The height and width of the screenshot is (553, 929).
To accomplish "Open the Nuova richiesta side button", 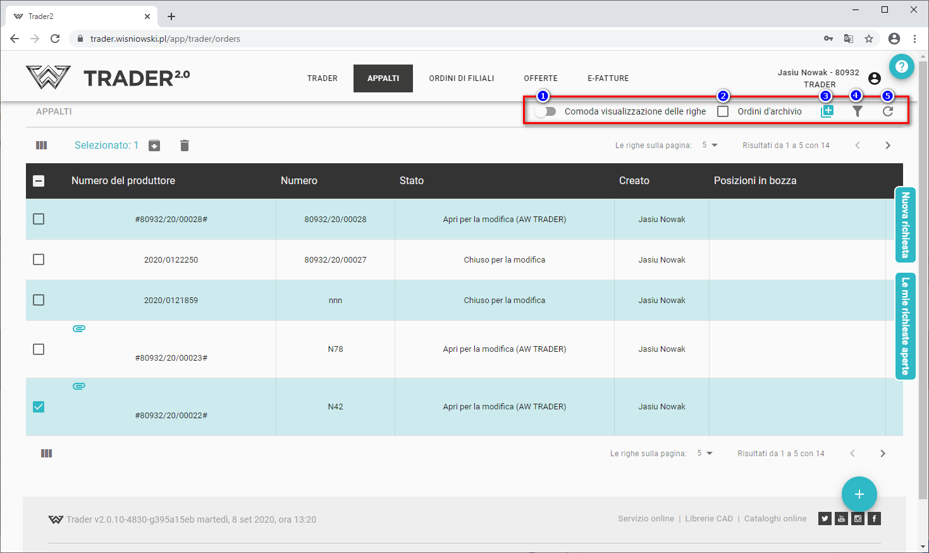I will click(x=905, y=225).
